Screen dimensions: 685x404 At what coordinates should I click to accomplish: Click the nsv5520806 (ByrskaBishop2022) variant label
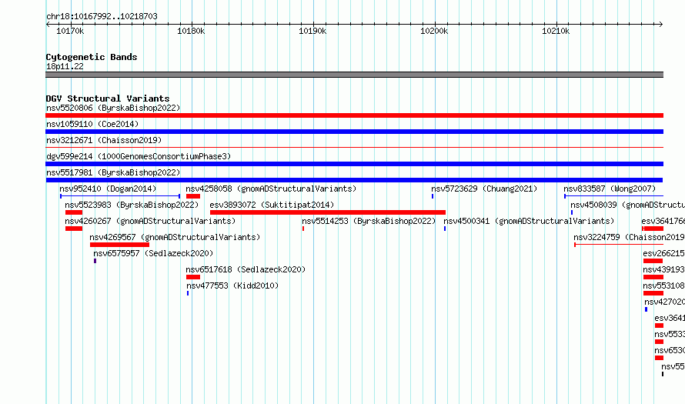[113, 108]
